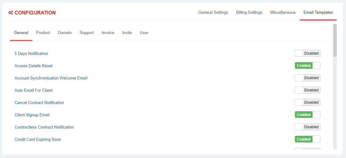This screenshot has height=158, width=346.
Task: Click the CONFIGURATION heading text
Action: [35, 13]
